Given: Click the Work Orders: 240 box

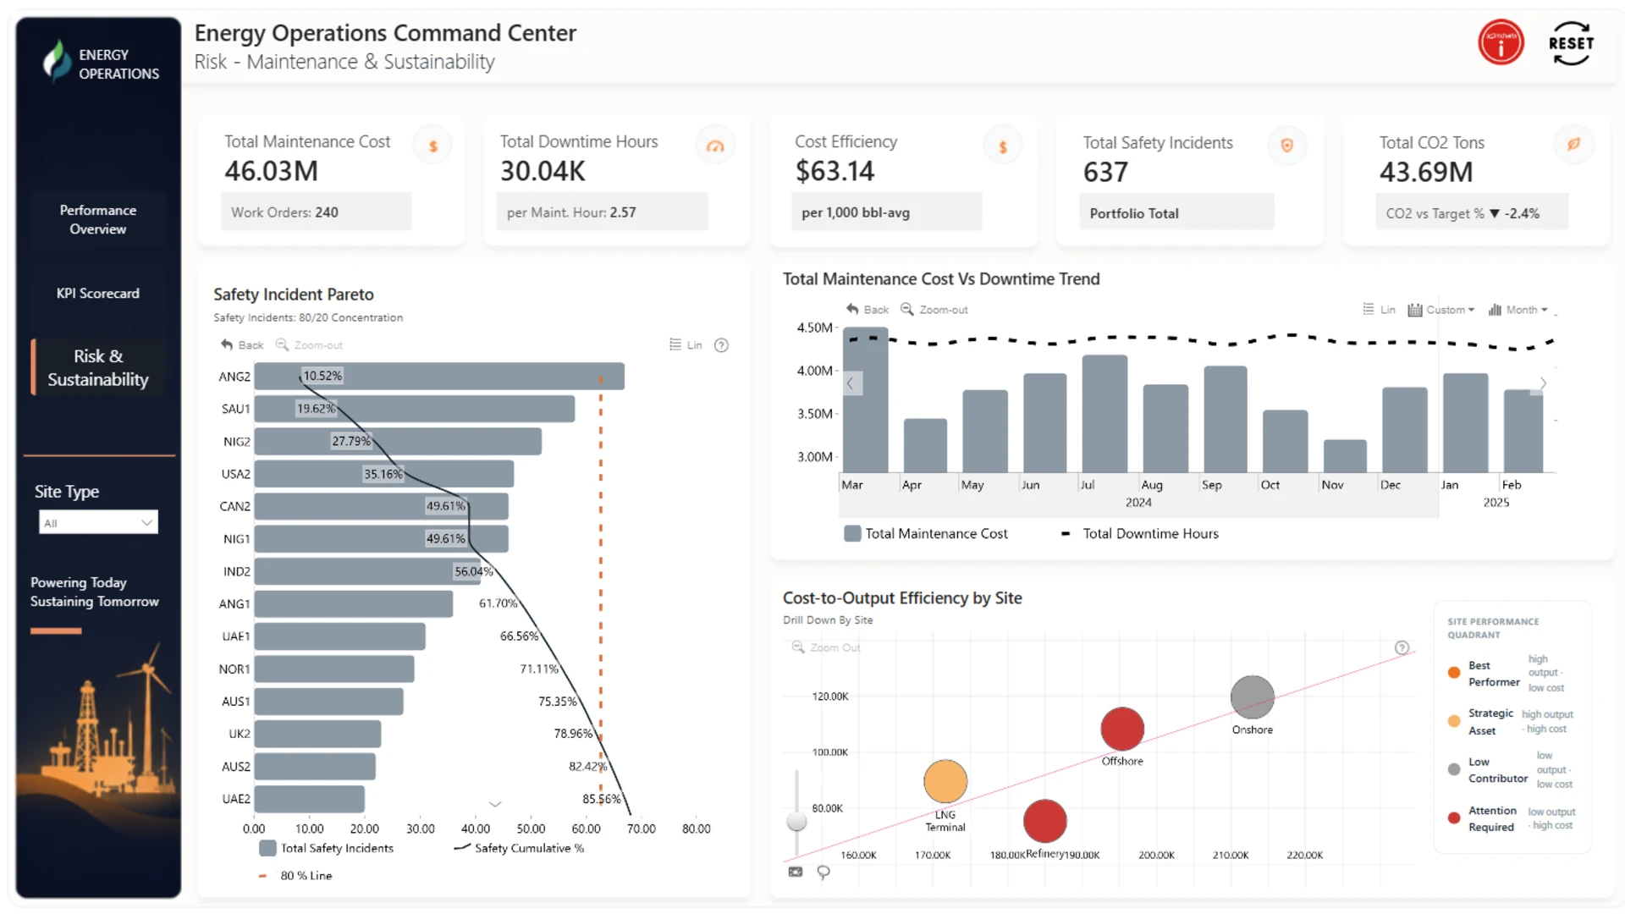Looking at the screenshot, I should coord(317,212).
